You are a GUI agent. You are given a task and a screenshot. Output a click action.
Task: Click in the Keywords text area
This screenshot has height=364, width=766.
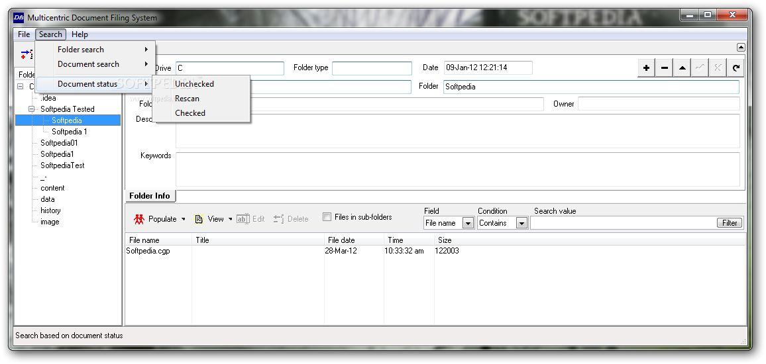pyautogui.click(x=458, y=169)
